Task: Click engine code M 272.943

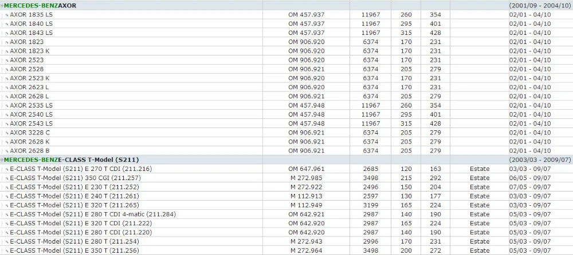Action: tap(306, 241)
